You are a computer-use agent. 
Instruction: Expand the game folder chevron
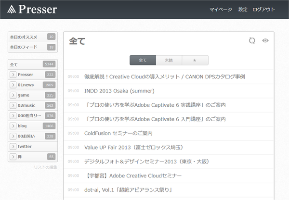(13, 95)
